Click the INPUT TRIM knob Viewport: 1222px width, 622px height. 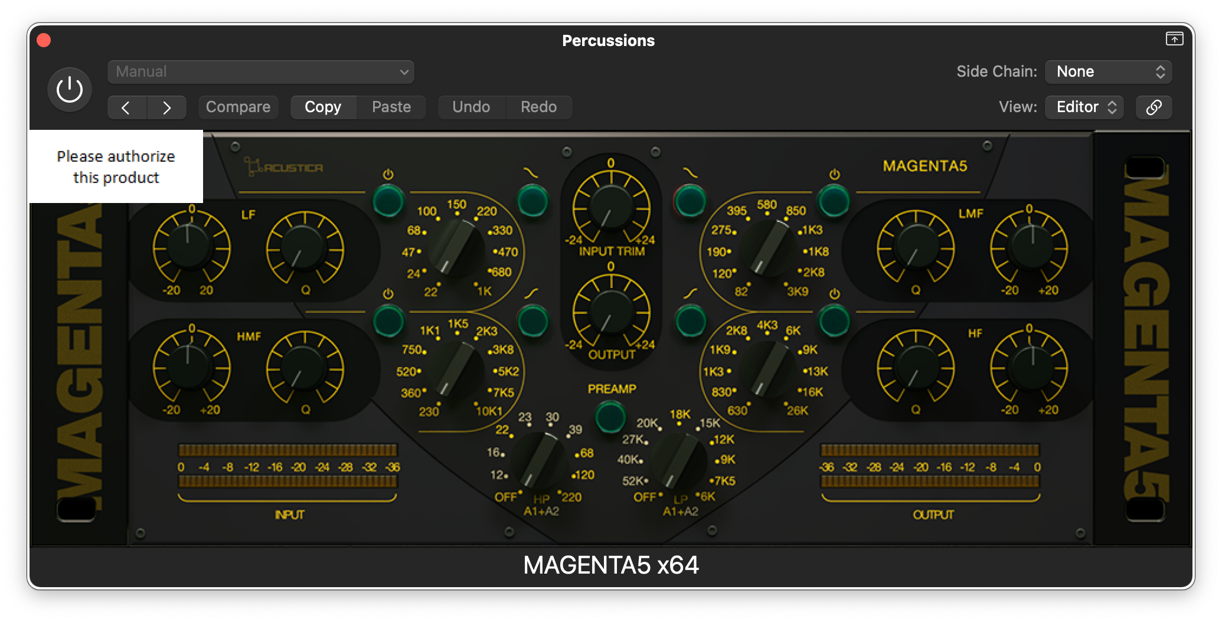[611, 208]
